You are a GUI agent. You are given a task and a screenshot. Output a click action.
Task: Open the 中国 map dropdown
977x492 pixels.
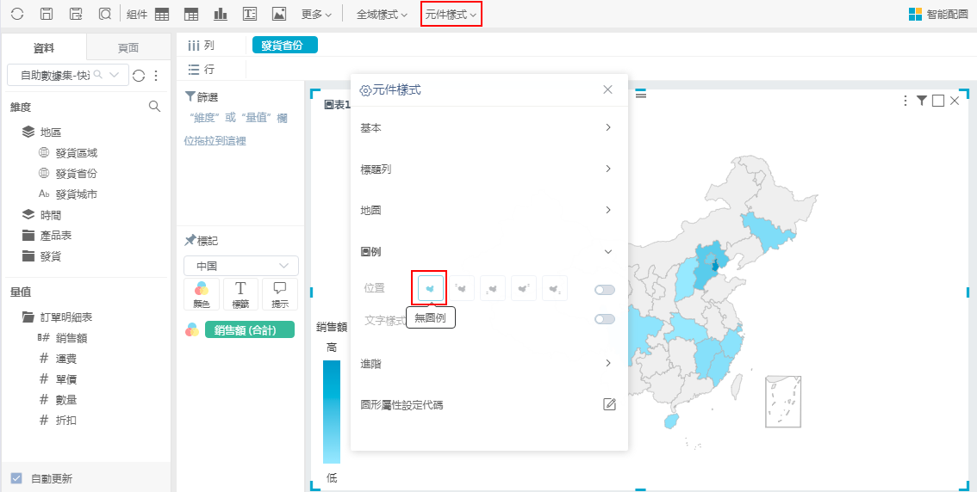(x=241, y=266)
